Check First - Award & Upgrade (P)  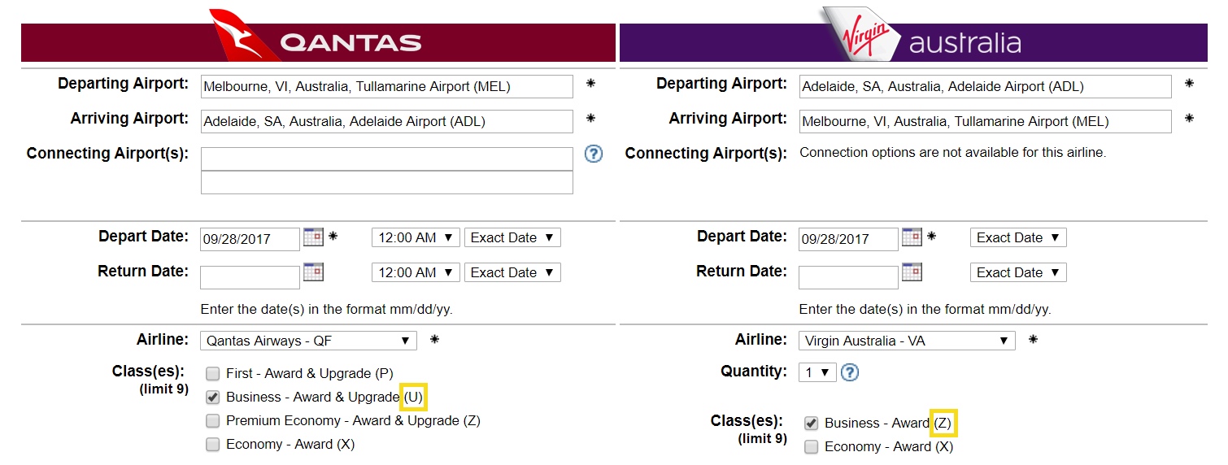coord(212,374)
